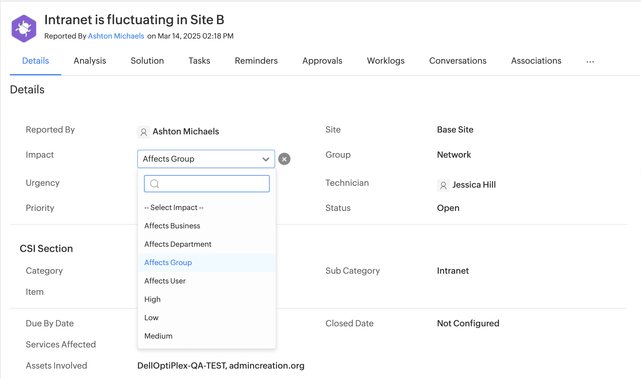This screenshot has height=379, width=641.
Task: Collapse the Impact dropdown chevron
Action: click(x=266, y=159)
